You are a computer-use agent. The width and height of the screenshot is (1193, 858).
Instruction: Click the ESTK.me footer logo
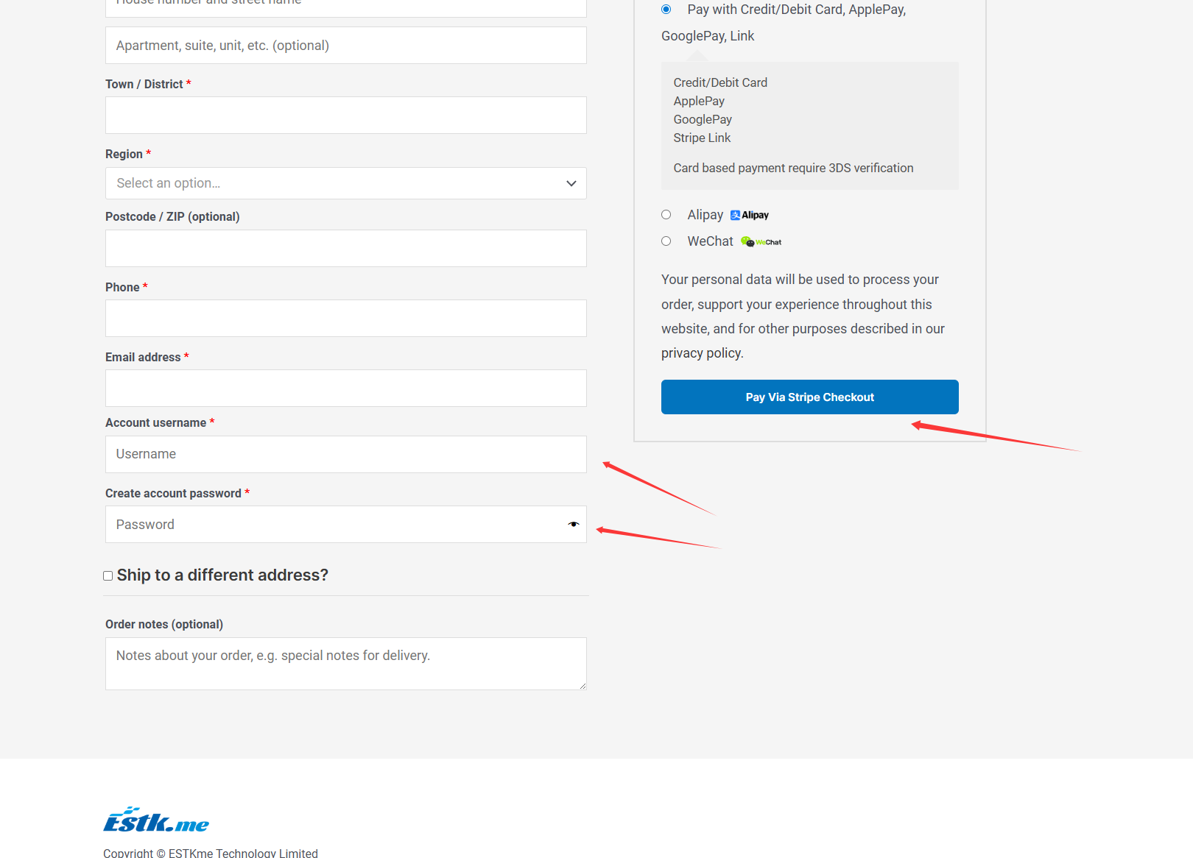pyautogui.click(x=156, y=820)
